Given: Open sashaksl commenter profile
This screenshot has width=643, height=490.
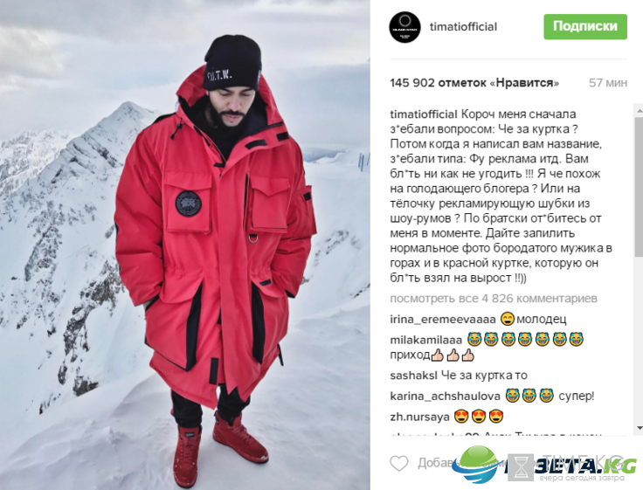Looking at the screenshot, I should [414, 376].
